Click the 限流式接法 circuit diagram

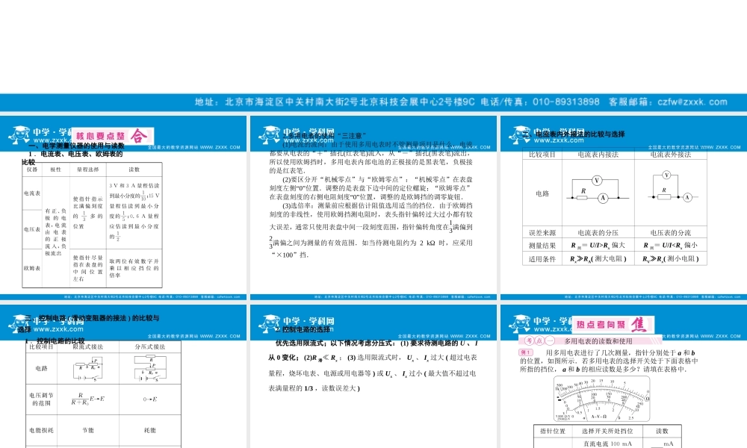pos(87,369)
